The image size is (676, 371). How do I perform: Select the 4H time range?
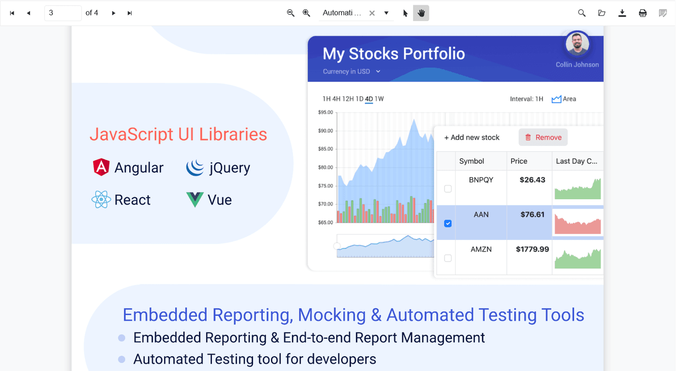point(336,99)
